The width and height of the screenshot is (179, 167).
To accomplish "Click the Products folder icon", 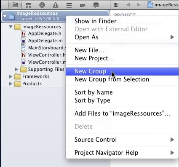I will coord(18,83).
